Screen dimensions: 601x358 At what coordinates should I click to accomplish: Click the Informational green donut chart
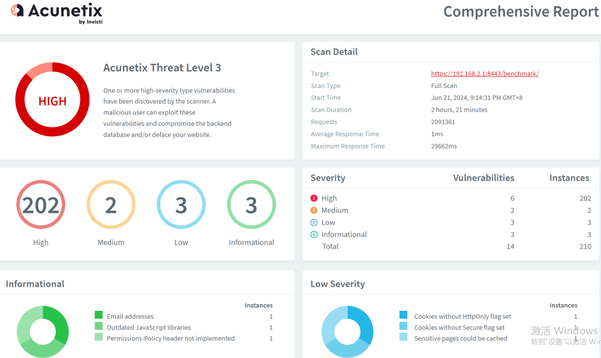tap(43, 331)
